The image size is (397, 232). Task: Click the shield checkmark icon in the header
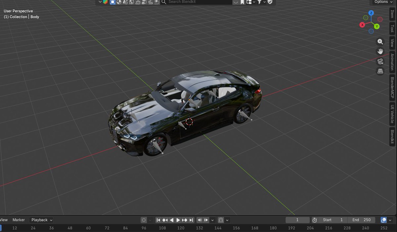pyautogui.click(x=270, y=2)
